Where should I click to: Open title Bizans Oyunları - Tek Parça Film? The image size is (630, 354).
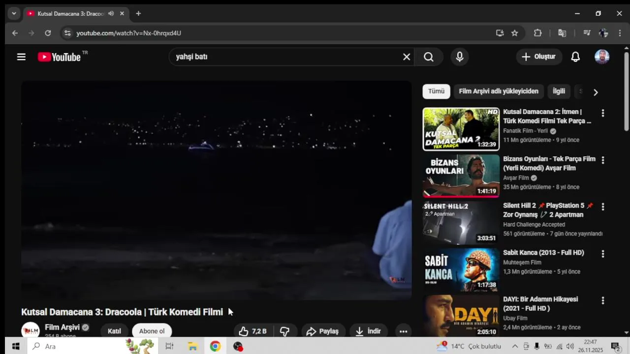click(x=549, y=164)
